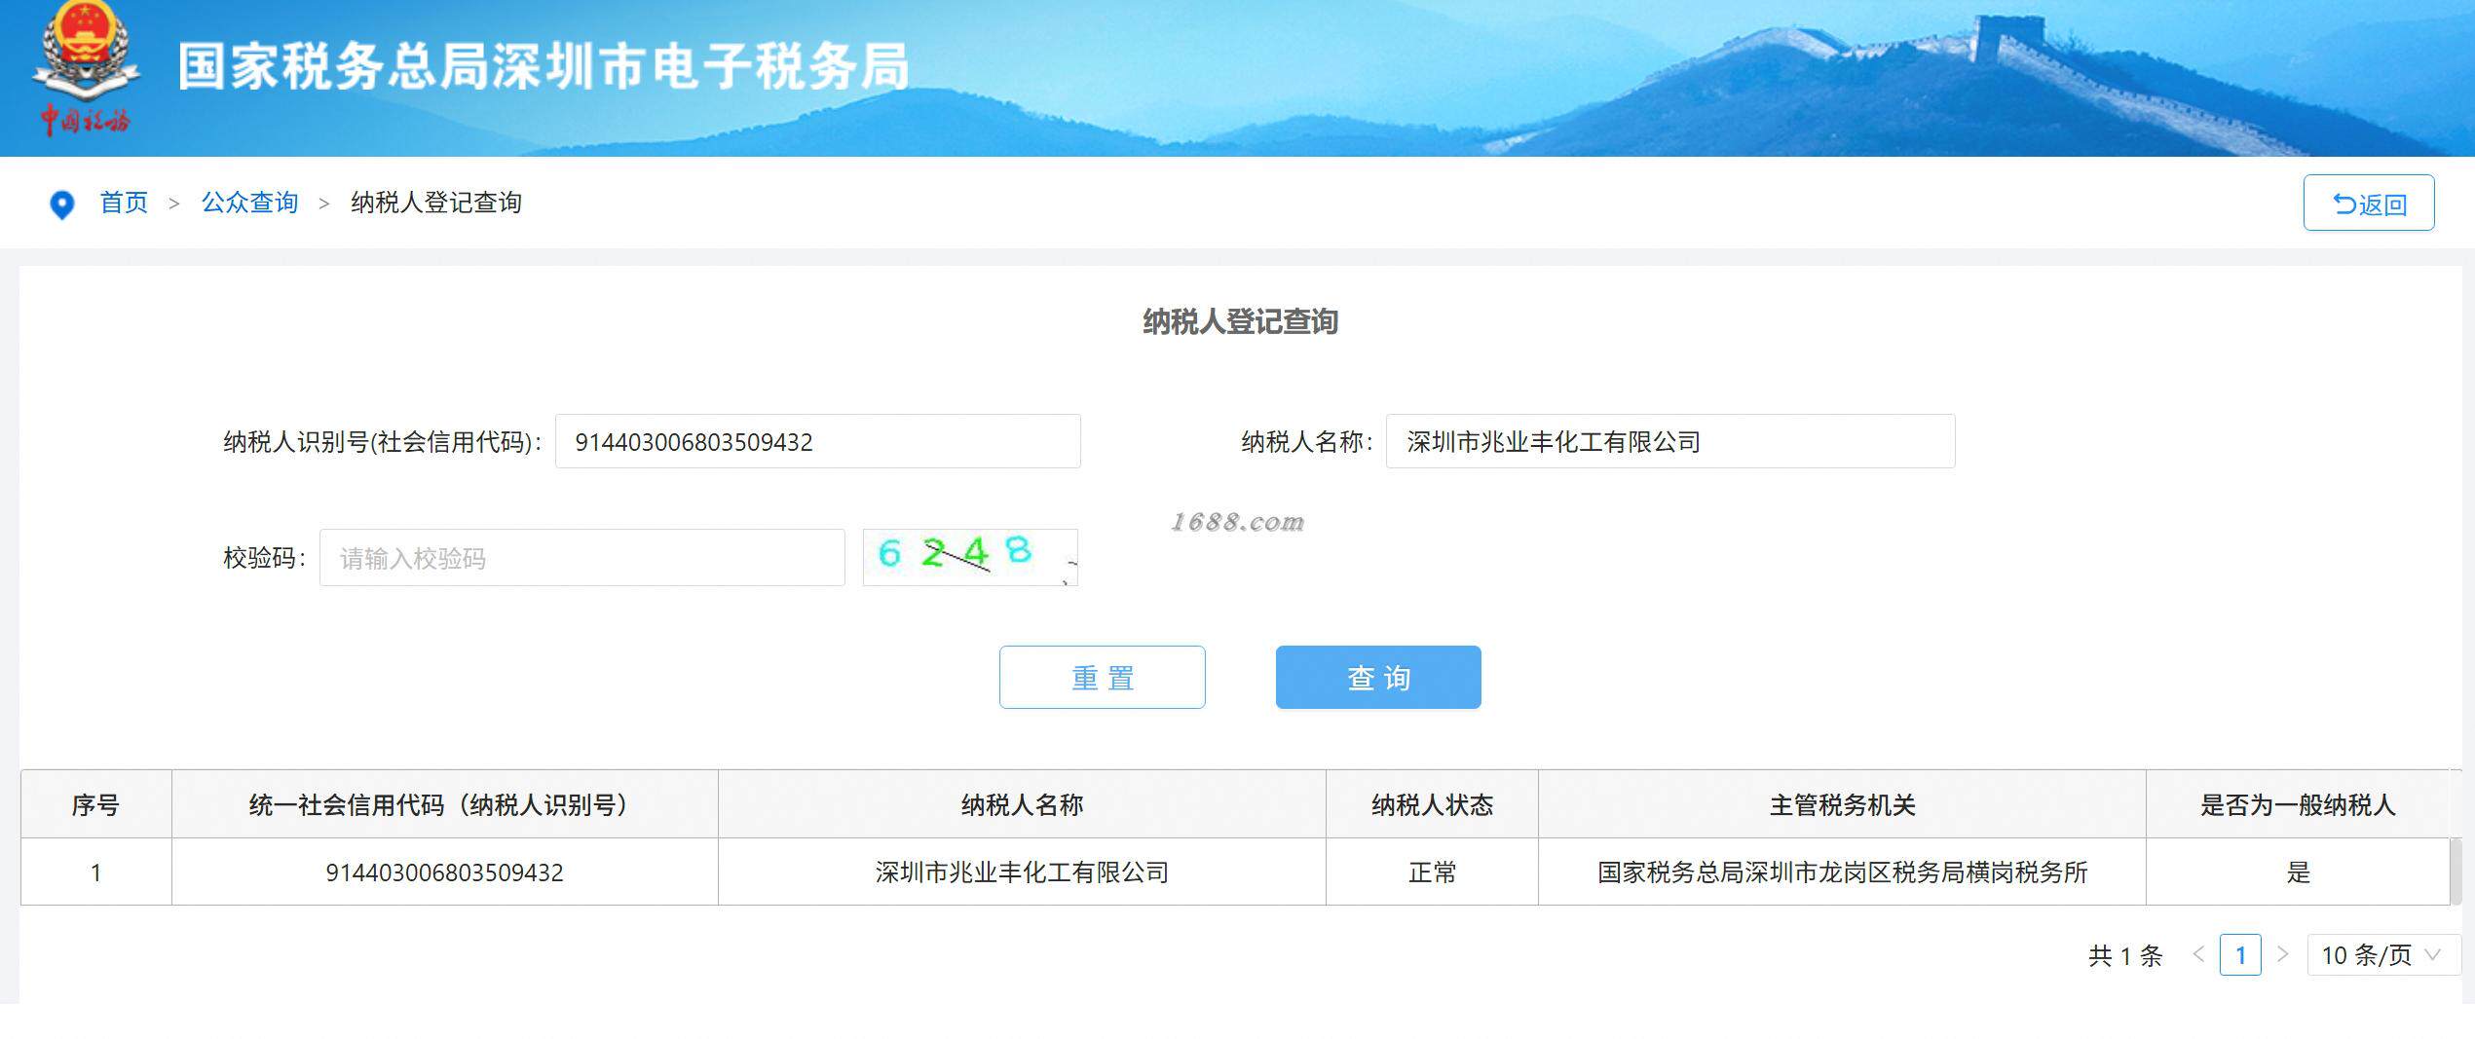2475x1039 pixels.
Task: Select the 主管税务机关 column header
Action: (1842, 805)
